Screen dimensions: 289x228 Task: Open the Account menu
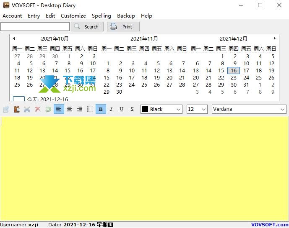[x=12, y=16]
